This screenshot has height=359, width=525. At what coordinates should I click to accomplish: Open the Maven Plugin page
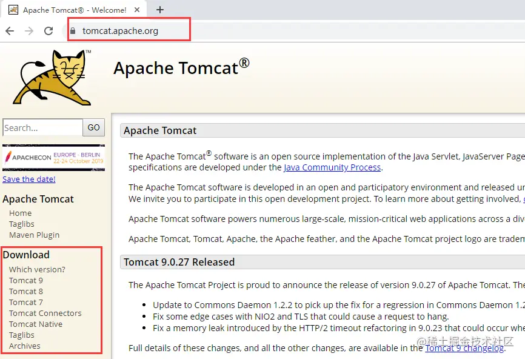34,235
